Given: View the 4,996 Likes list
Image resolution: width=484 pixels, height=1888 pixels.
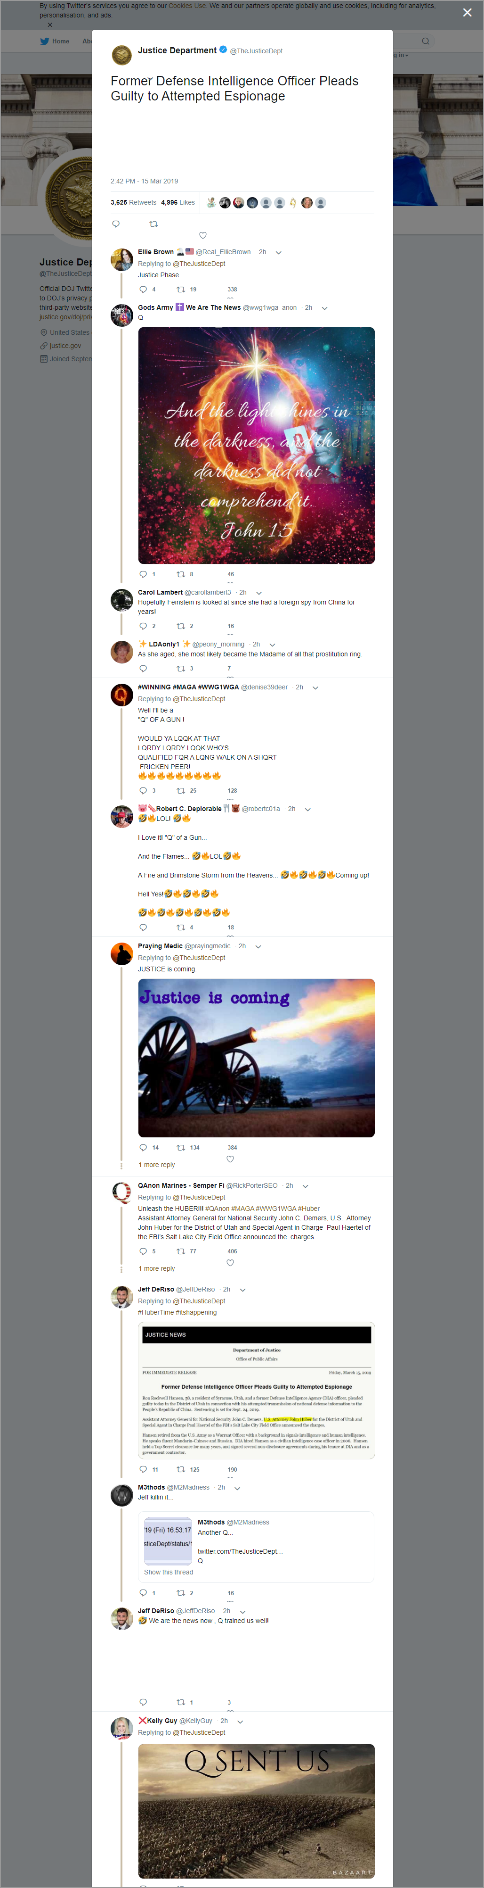Looking at the screenshot, I should click(178, 202).
